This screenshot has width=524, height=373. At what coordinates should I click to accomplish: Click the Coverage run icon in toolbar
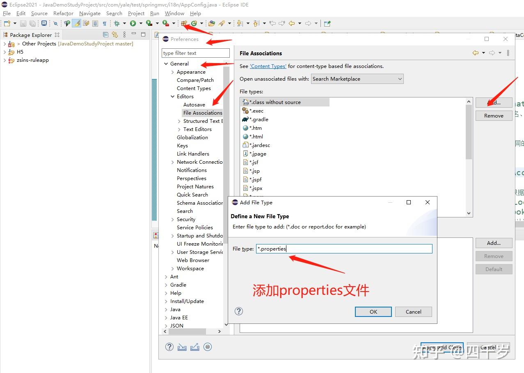coord(149,23)
